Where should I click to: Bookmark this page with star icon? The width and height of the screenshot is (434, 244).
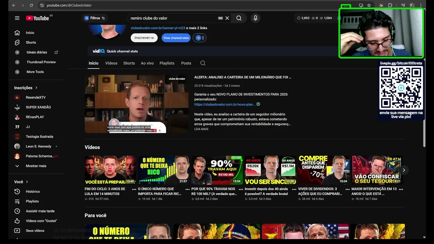click(x=369, y=5)
